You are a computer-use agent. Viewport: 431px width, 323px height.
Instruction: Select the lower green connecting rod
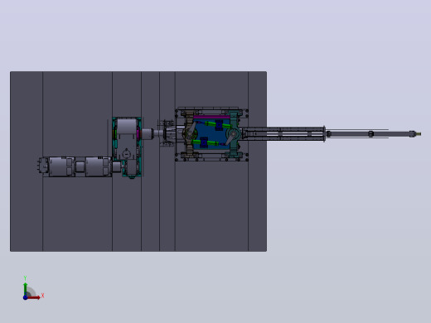click(x=206, y=142)
